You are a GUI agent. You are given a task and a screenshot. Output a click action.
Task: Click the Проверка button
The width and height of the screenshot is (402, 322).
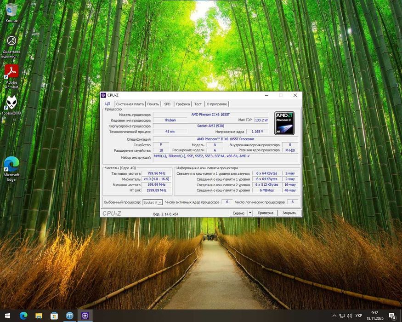click(x=266, y=213)
